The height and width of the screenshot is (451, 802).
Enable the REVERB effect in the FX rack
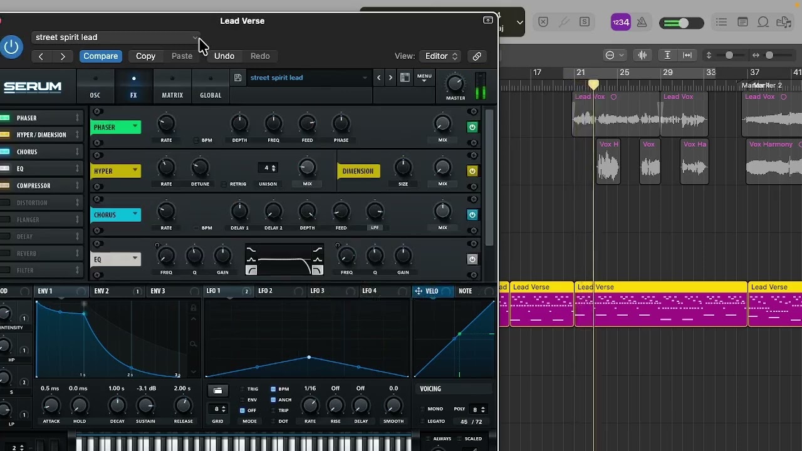click(x=5, y=253)
